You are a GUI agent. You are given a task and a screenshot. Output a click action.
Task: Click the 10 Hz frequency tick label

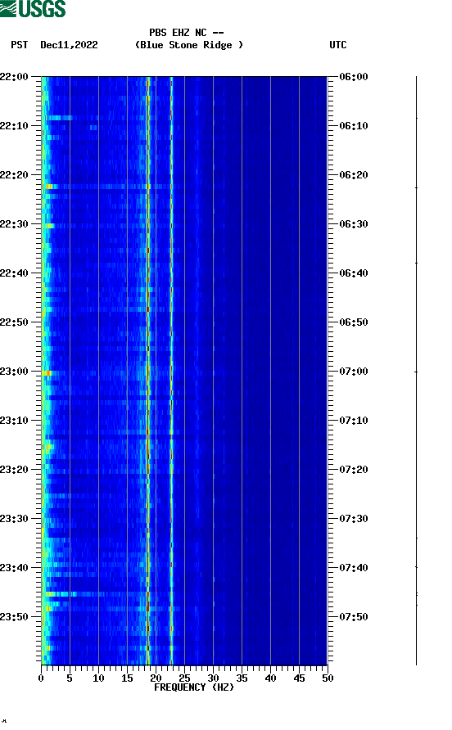click(98, 678)
